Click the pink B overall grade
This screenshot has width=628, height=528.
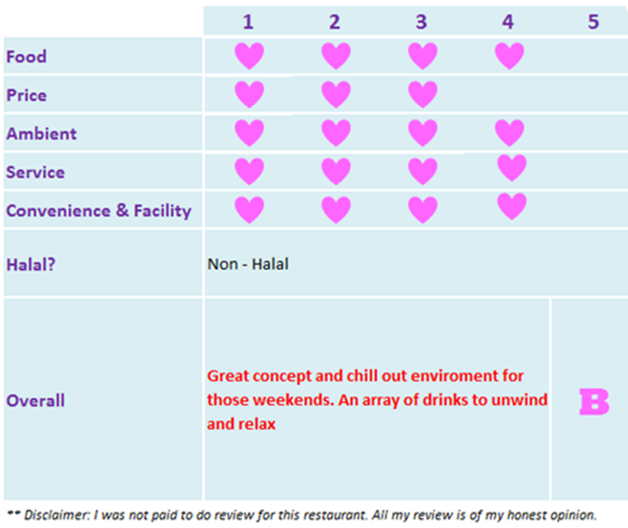coord(593,402)
